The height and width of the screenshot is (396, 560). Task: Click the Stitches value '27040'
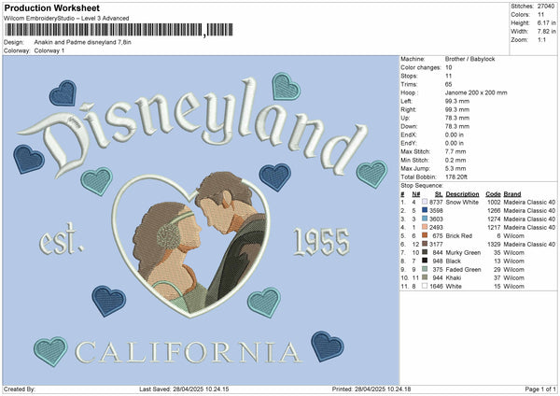(546, 7)
